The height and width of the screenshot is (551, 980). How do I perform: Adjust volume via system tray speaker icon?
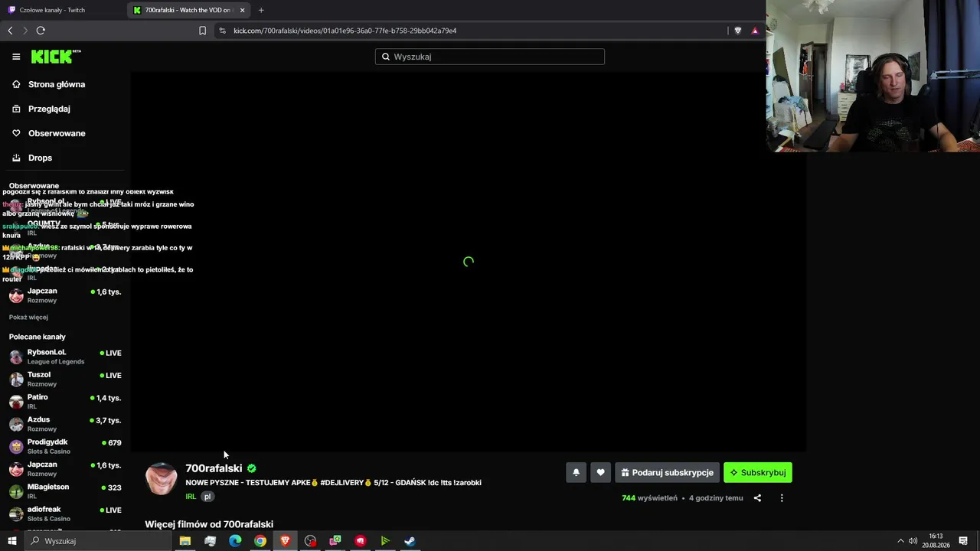tap(914, 541)
